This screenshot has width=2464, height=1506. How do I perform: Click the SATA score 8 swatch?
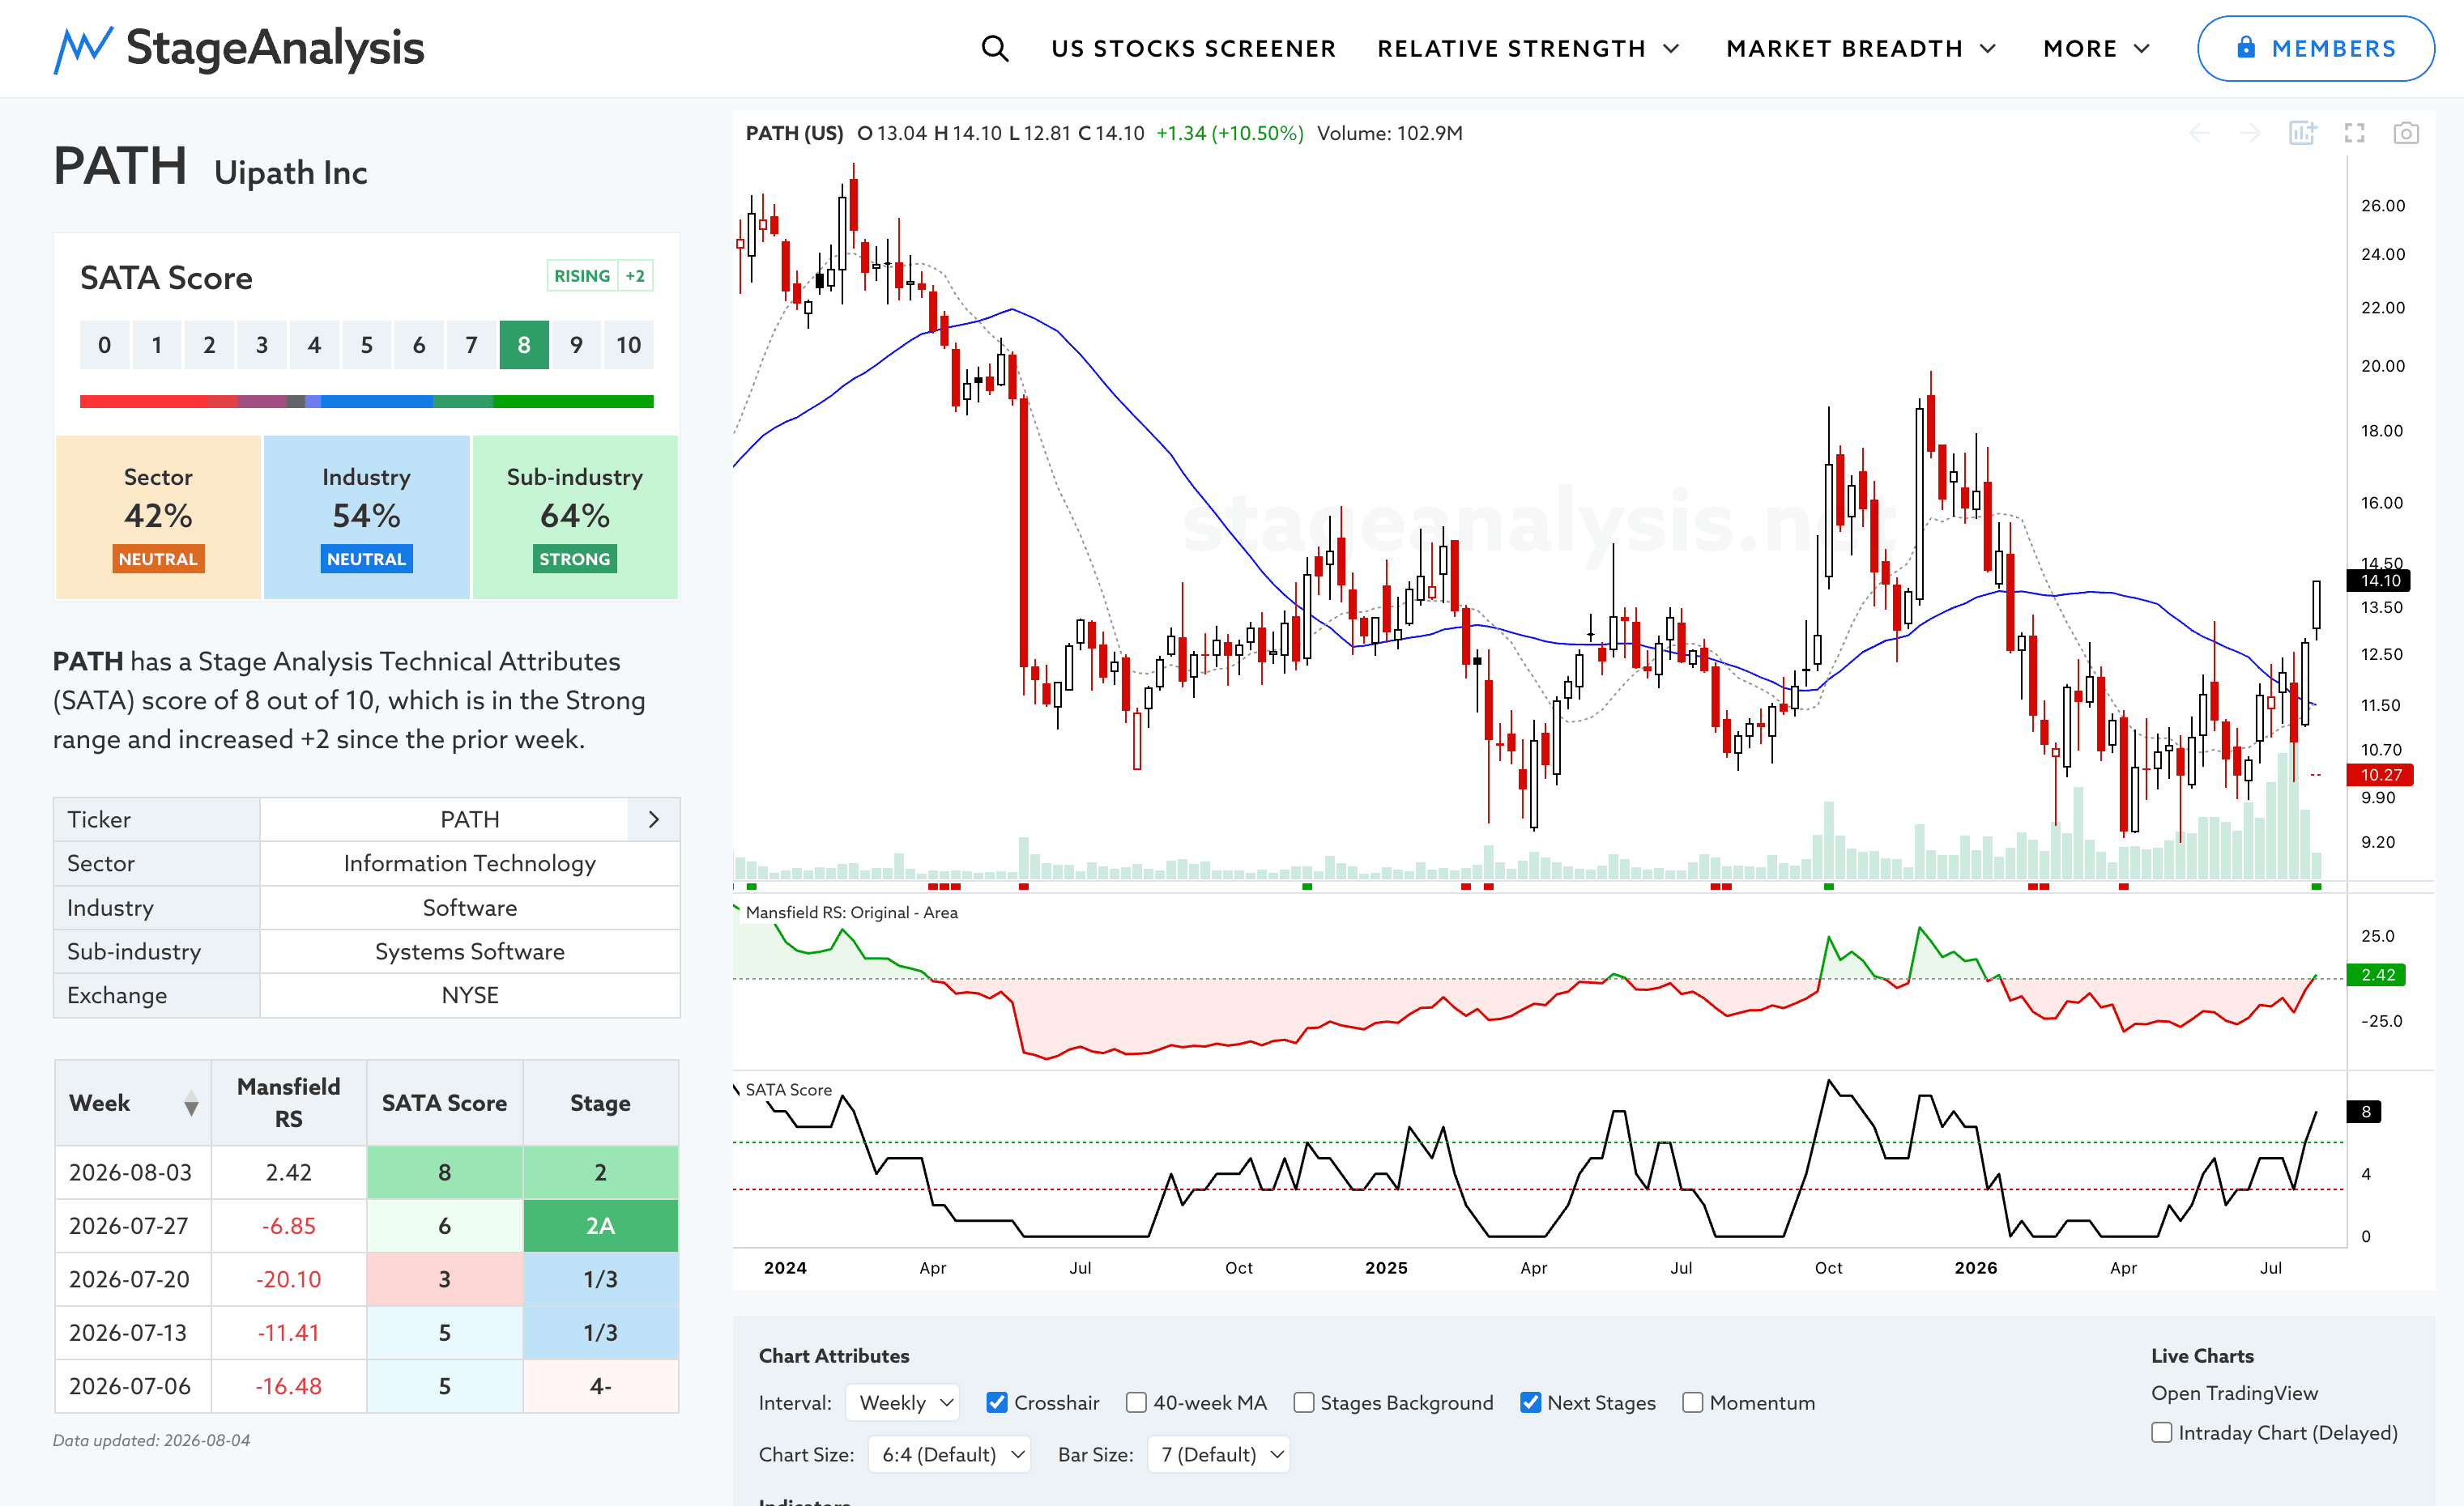click(x=524, y=345)
